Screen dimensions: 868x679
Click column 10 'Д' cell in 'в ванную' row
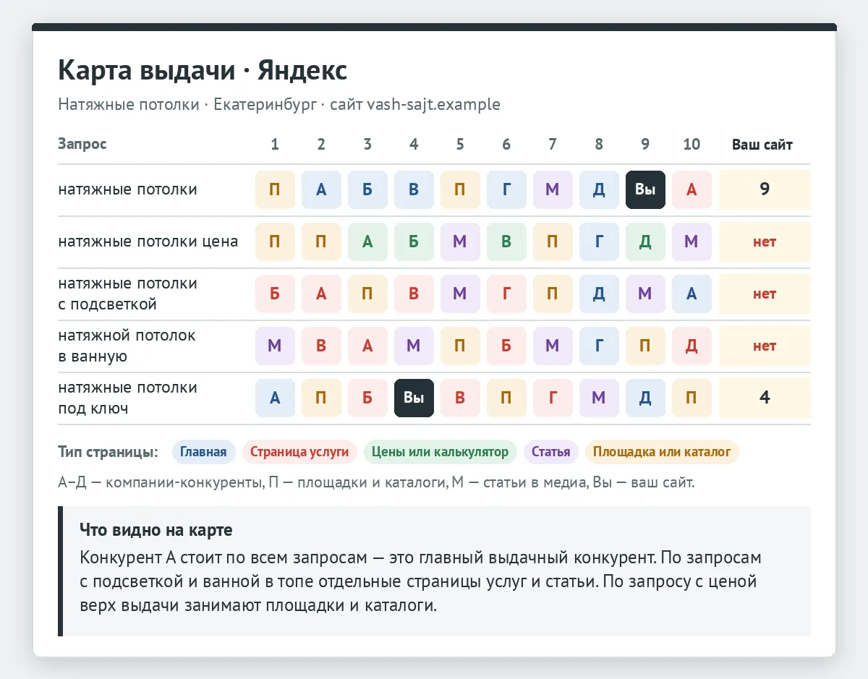pos(692,346)
